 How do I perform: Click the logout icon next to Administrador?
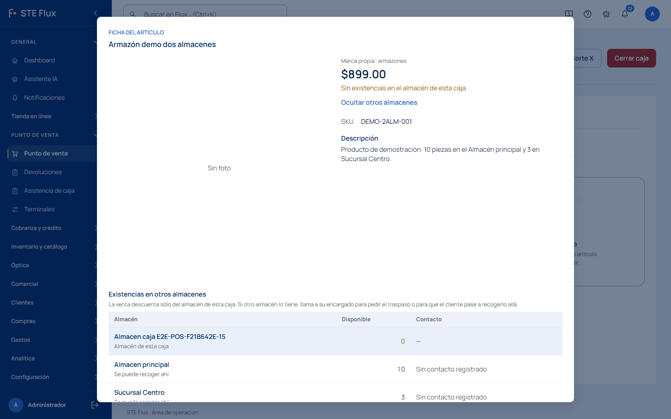click(x=95, y=405)
